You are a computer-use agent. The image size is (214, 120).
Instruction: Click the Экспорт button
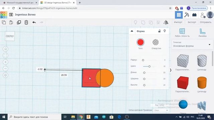click(192, 22)
